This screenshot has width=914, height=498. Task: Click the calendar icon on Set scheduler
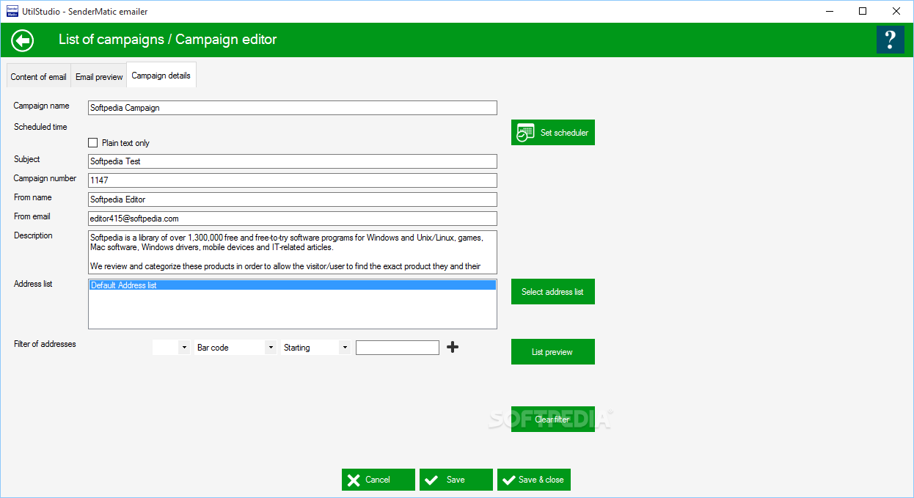click(525, 133)
